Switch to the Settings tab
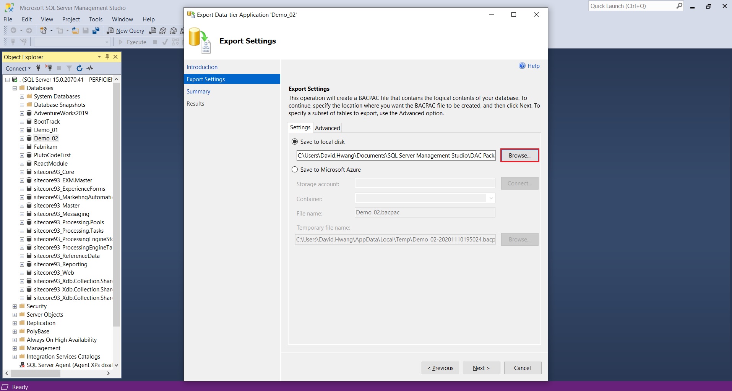 [300, 127]
